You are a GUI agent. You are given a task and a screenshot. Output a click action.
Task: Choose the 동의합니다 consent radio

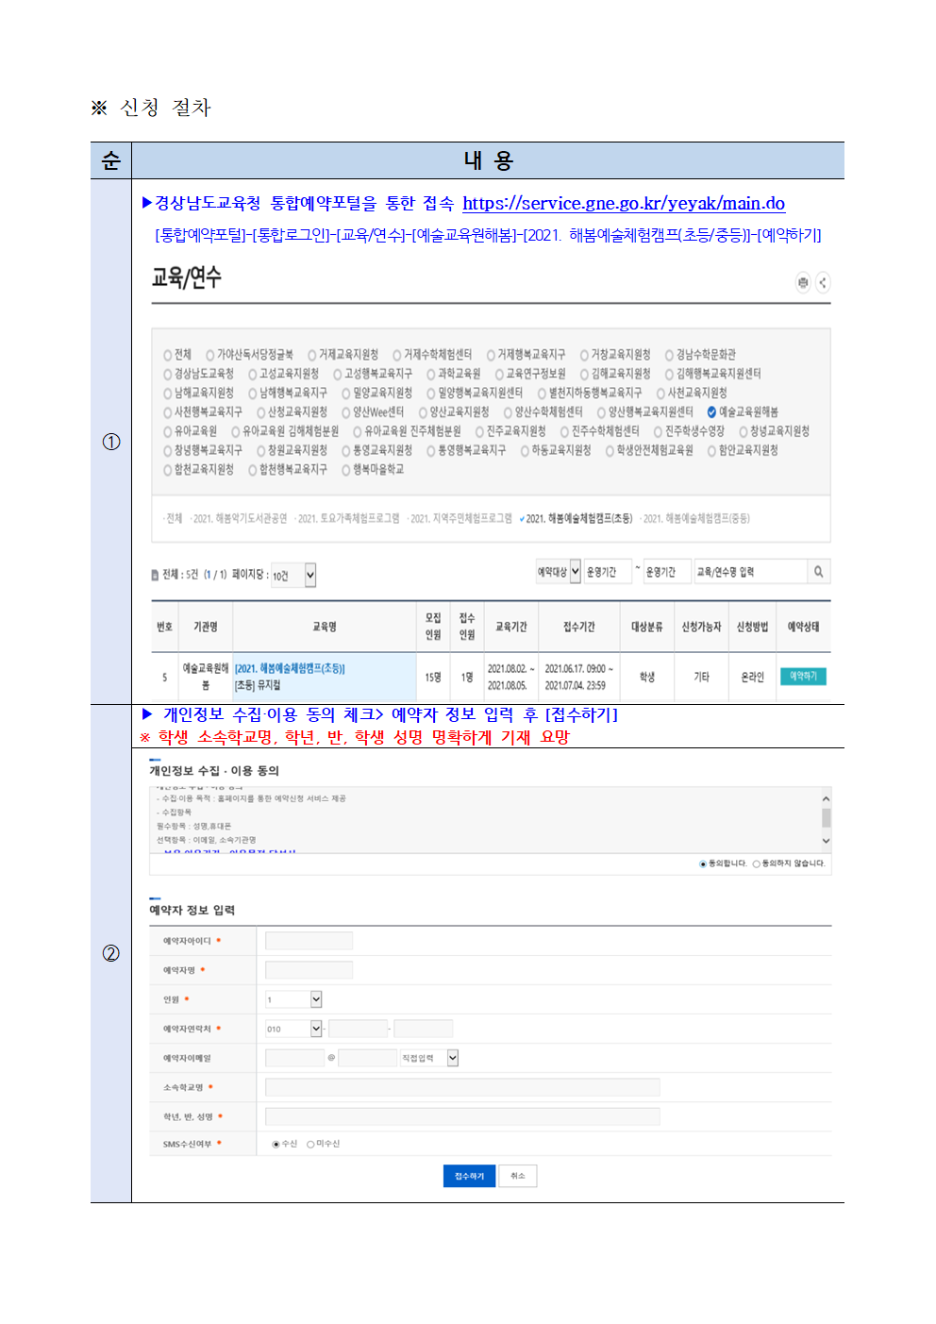[x=702, y=863]
